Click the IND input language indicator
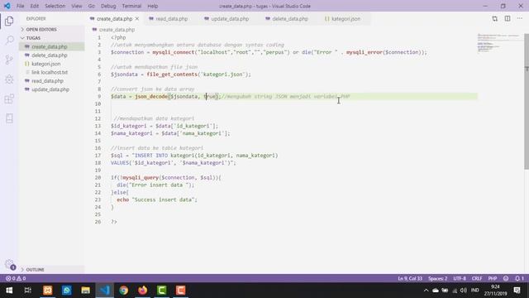Image resolution: width=529 pixels, height=298 pixels. (475, 291)
